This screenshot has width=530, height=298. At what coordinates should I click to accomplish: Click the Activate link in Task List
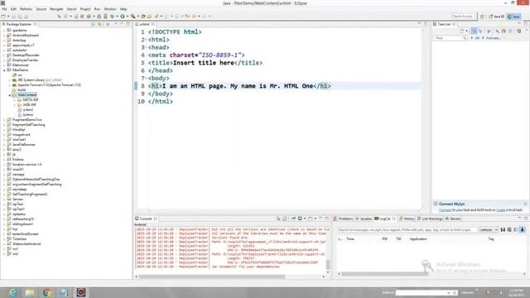click(494, 38)
